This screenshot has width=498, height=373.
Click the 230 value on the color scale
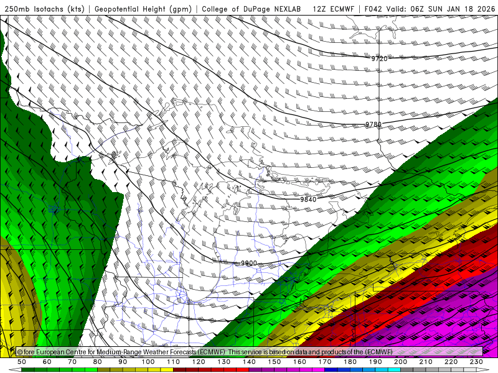click(x=476, y=362)
